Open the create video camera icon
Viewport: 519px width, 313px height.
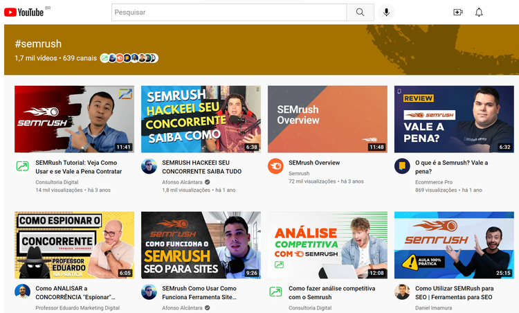(x=458, y=12)
